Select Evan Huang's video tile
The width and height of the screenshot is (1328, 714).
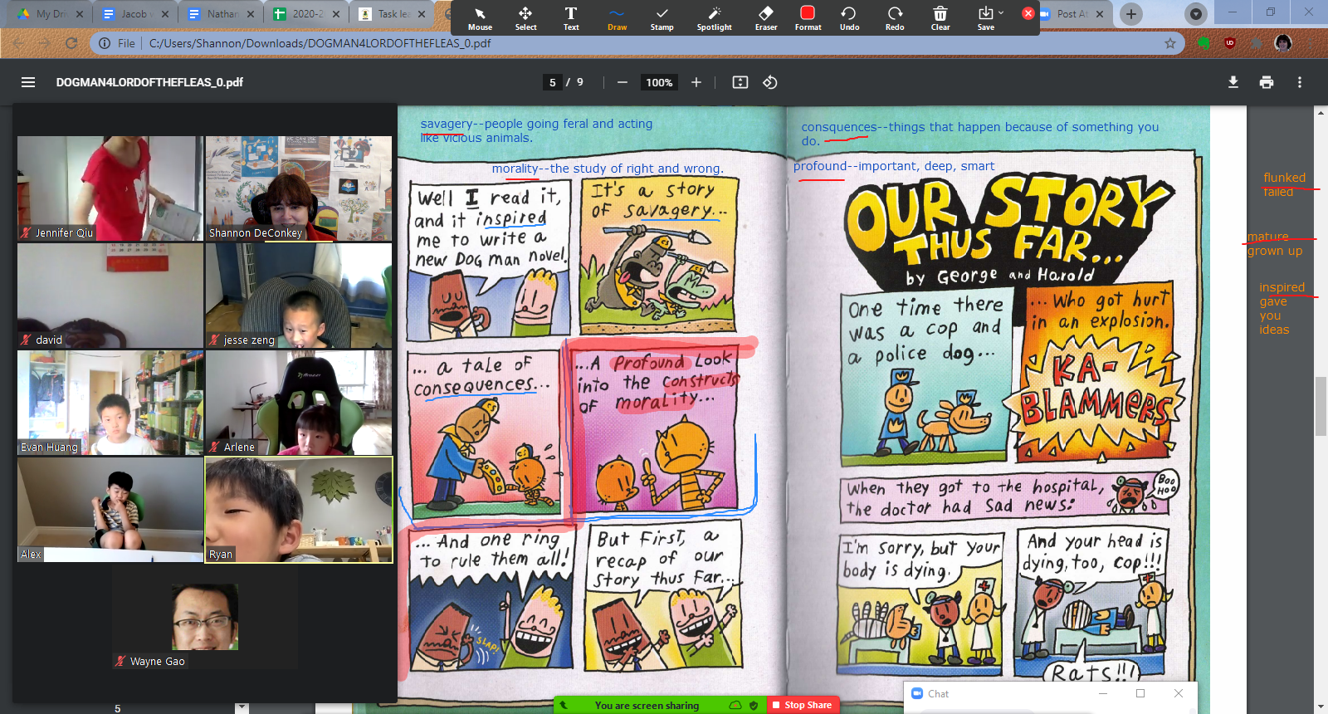(x=110, y=403)
